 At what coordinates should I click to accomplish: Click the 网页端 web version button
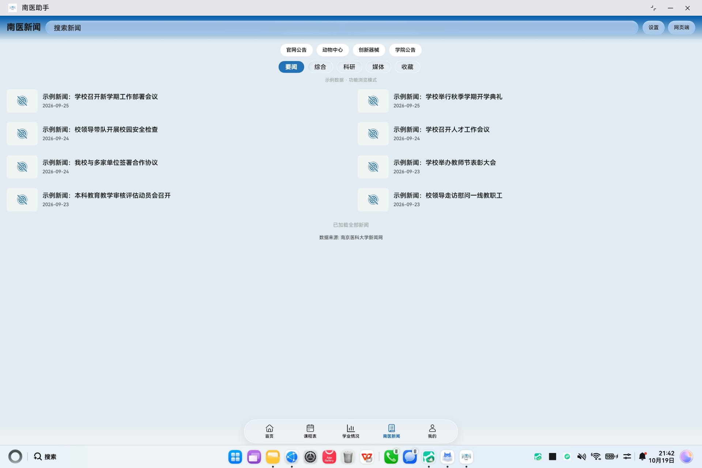coord(682,28)
